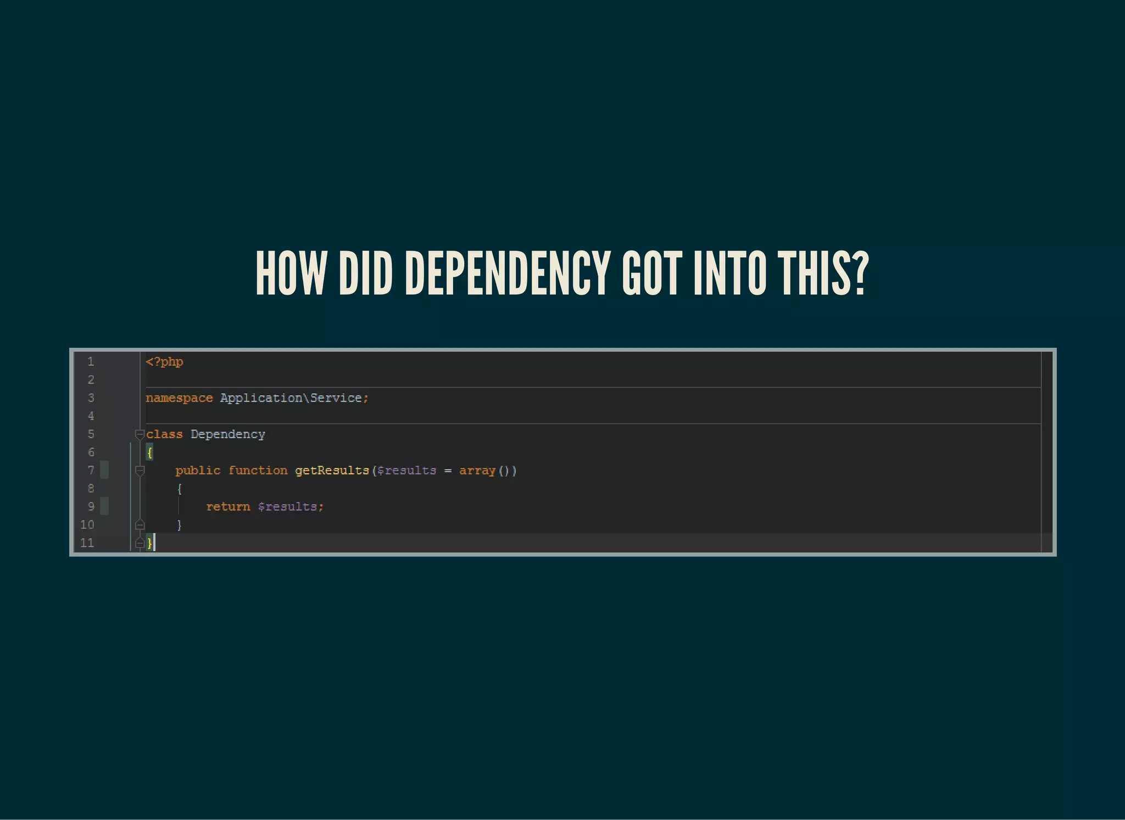Click the <?php opening tag
Screen dimensions: 1125x820
[165, 362]
